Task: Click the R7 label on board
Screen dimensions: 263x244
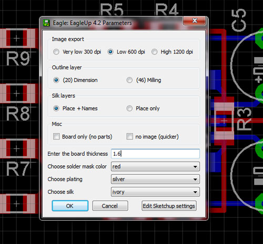Action: (x=18, y=169)
